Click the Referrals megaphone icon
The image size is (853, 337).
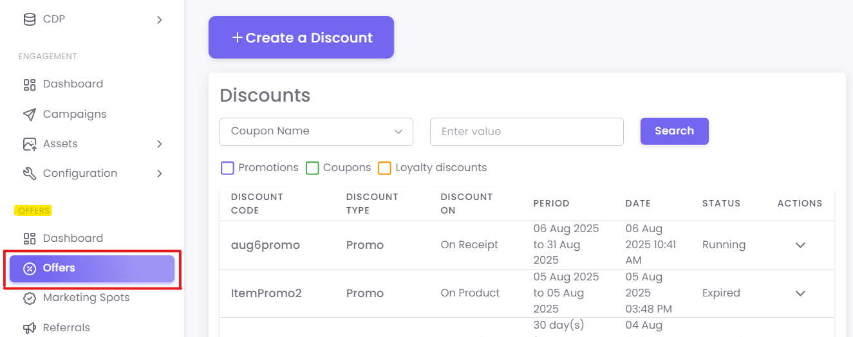coord(30,328)
